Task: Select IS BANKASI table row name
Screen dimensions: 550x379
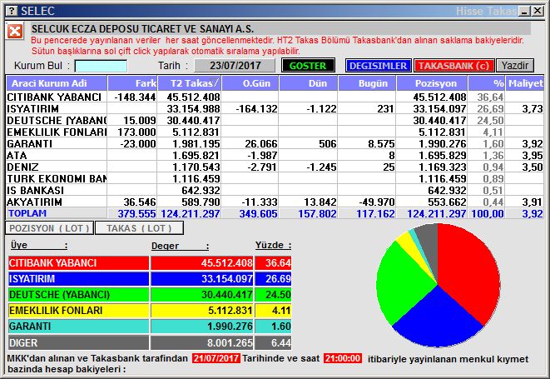Action: (36, 191)
